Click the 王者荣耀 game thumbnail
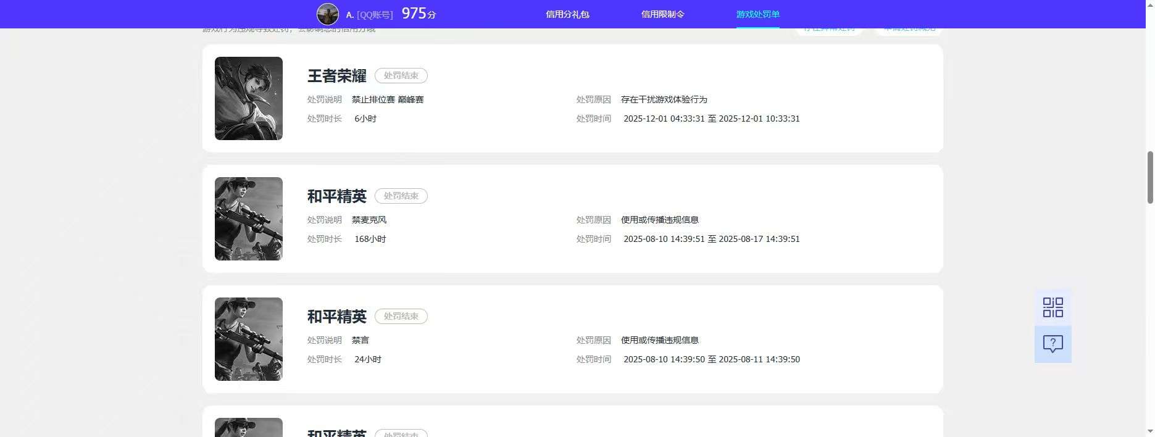The width and height of the screenshot is (1155, 437). point(249,98)
